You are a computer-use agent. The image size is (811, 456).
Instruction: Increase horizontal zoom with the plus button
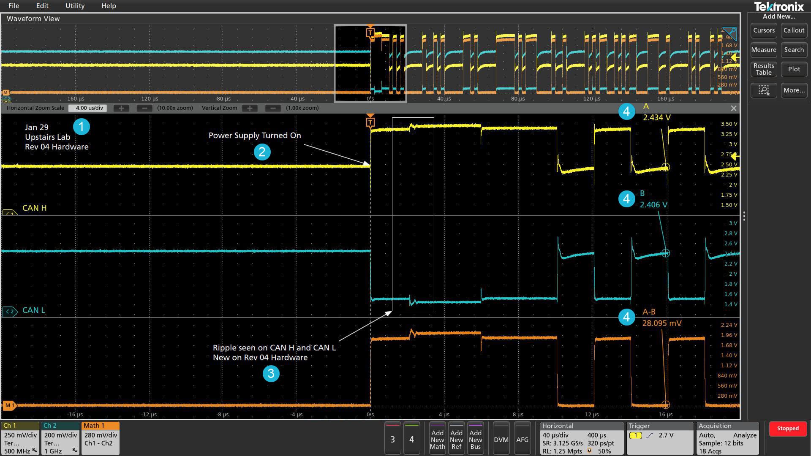point(121,108)
